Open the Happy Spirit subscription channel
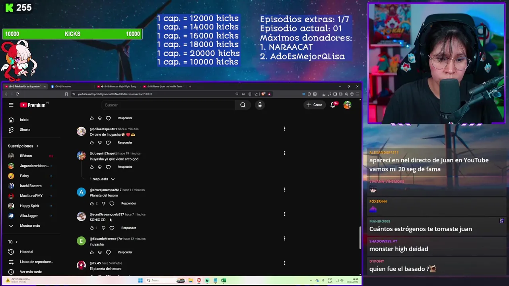509x286 pixels. pos(29,206)
